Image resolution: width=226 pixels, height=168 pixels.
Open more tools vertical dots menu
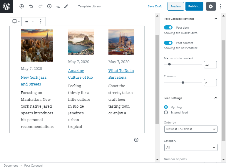tap(220, 6)
